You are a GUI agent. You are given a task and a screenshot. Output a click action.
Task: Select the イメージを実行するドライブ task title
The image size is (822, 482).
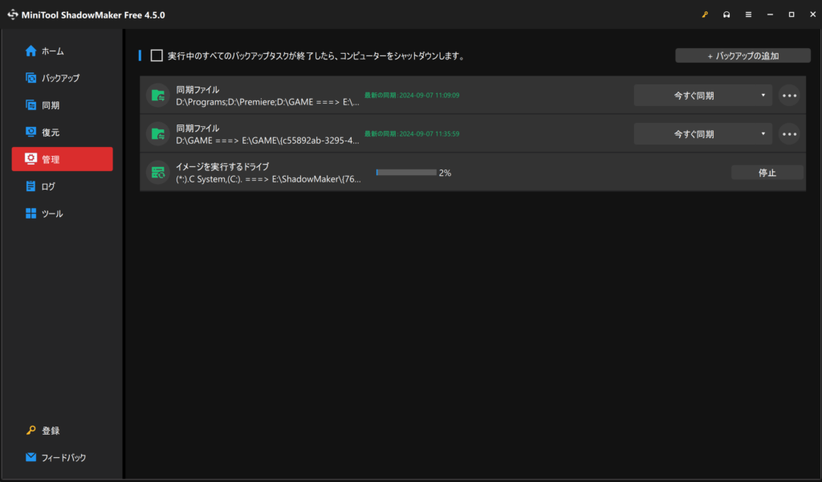pos(222,166)
